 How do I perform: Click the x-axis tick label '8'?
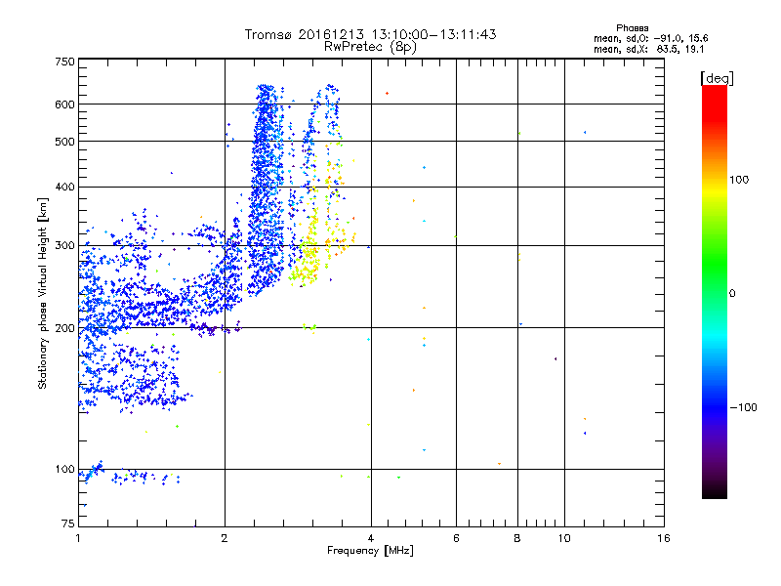[517, 538]
